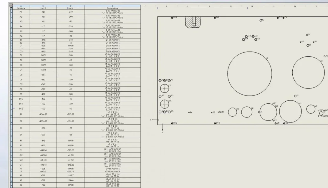
Task: Select the A1 tag cell in the table
Action: [x=21, y=12]
